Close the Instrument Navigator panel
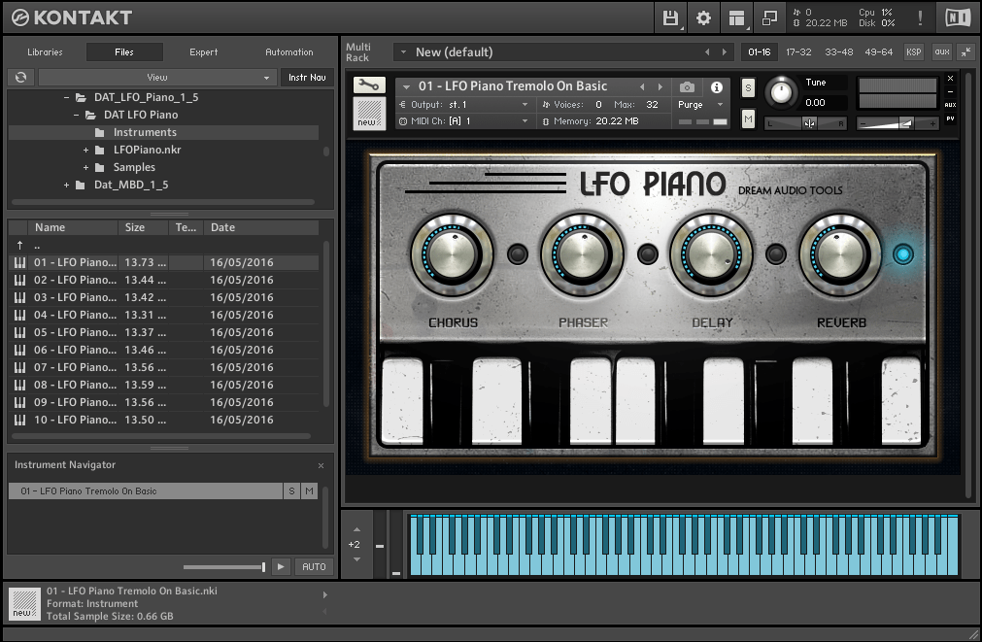This screenshot has height=642, width=982. [321, 465]
